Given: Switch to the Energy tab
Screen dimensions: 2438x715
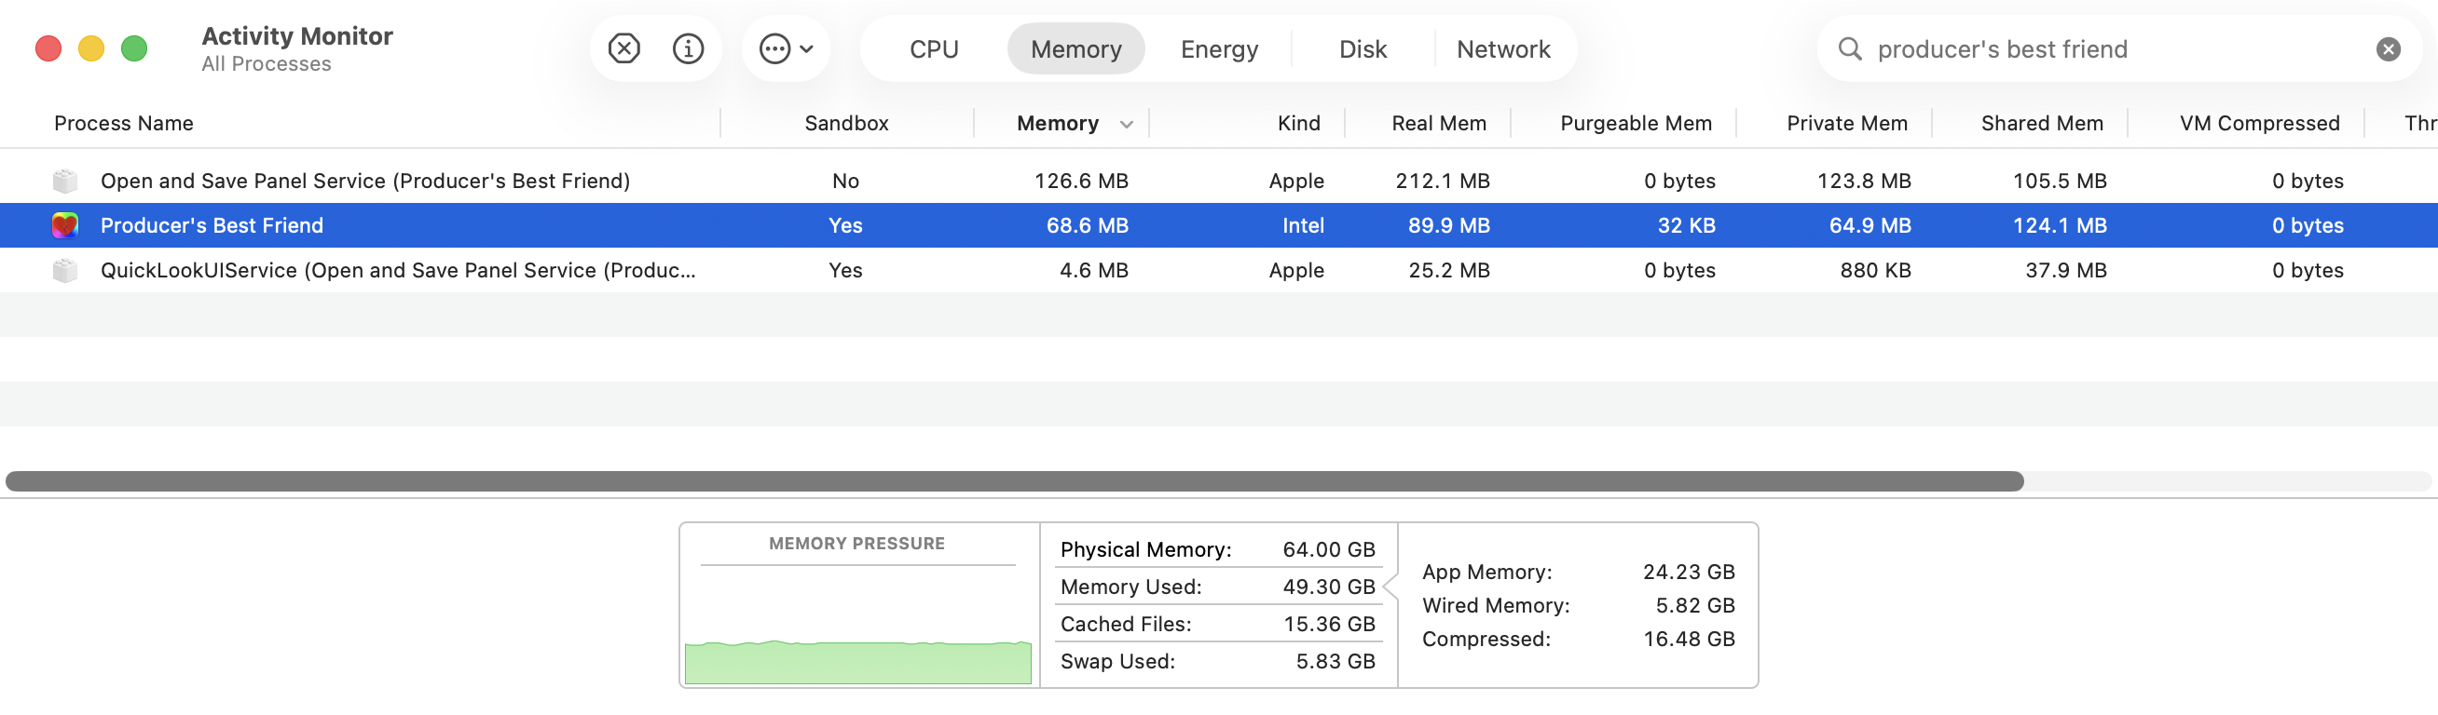Looking at the screenshot, I should tap(1219, 49).
